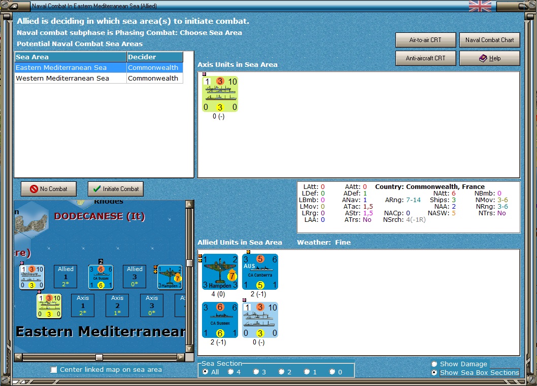Click the blue convoy counter on the map
Image resolution: width=537 pixels, height=386 pixels.
pyautogui.click(x=31, y=277)
